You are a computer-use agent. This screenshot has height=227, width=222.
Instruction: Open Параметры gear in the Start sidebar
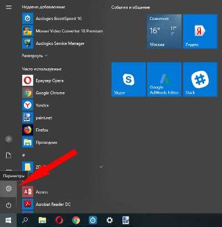8,189
